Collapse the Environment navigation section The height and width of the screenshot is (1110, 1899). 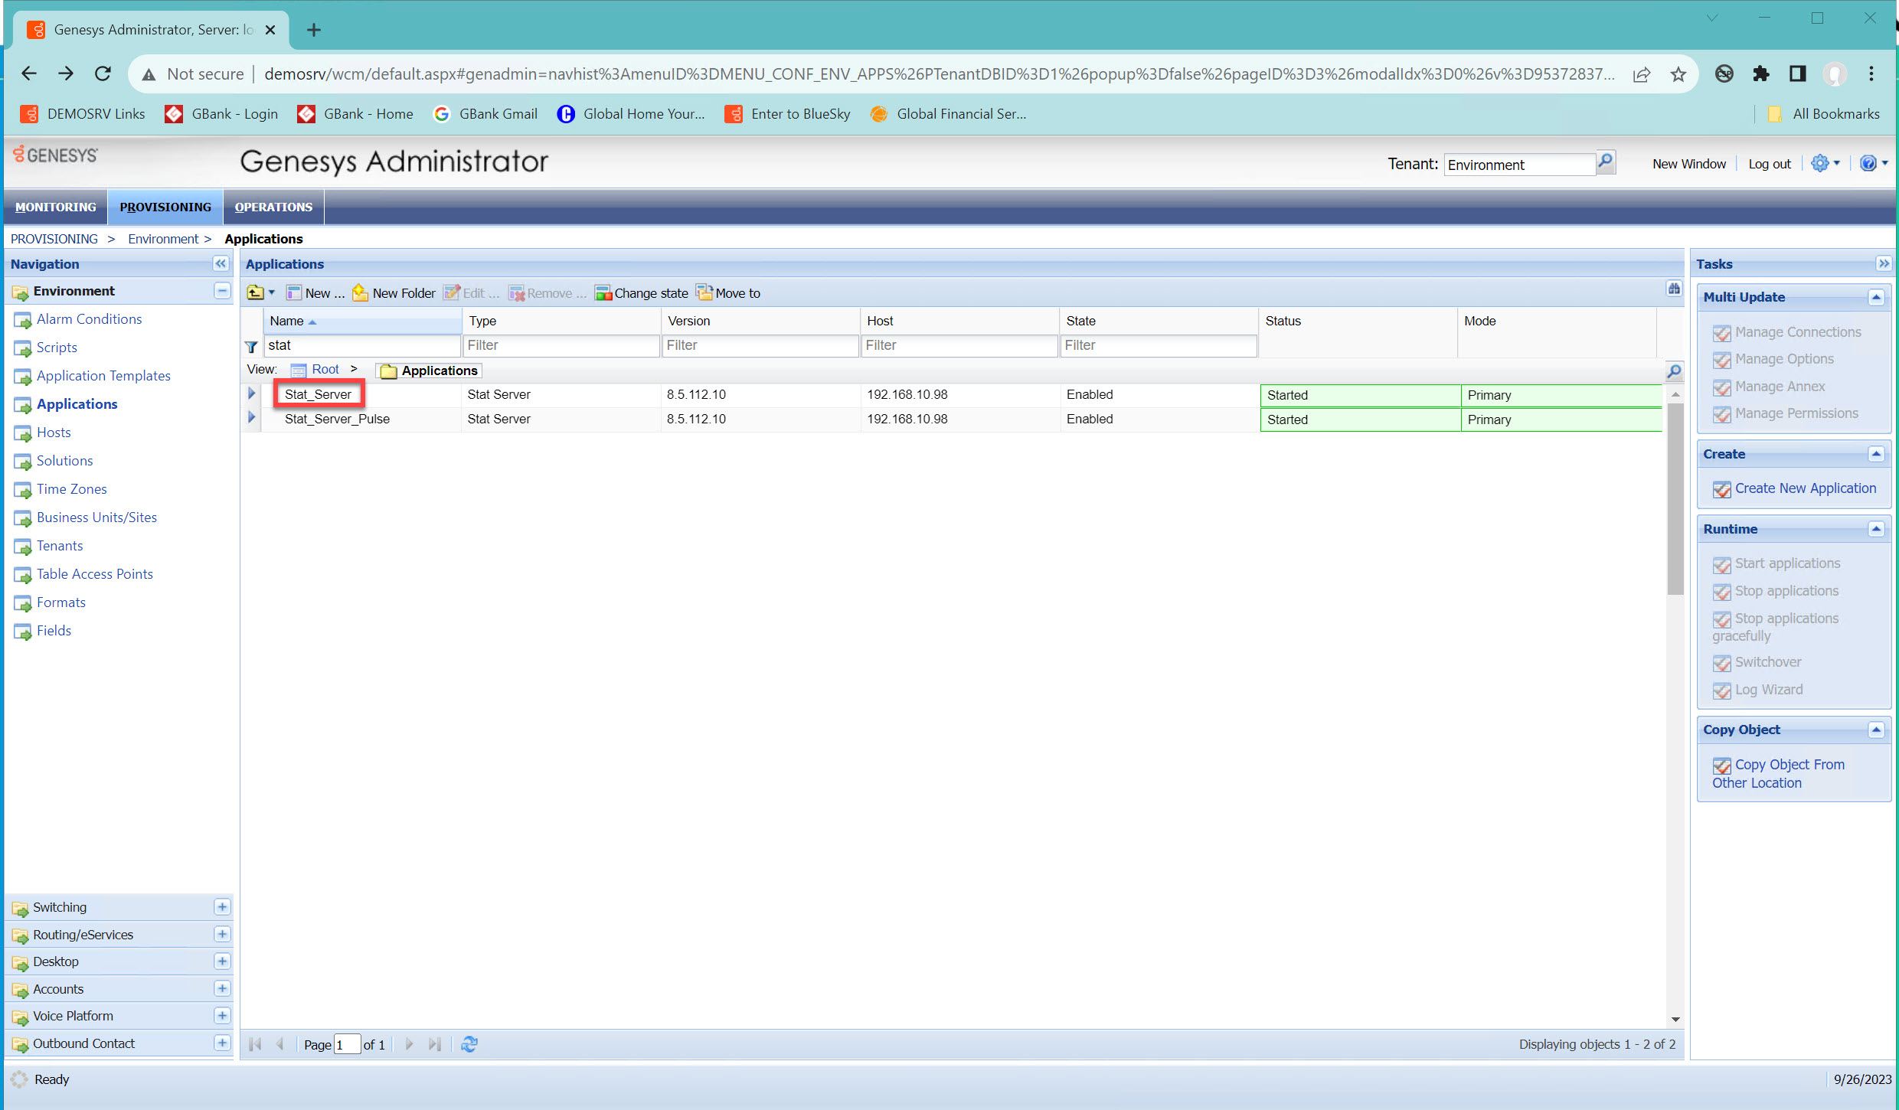[x=222, y=291]
